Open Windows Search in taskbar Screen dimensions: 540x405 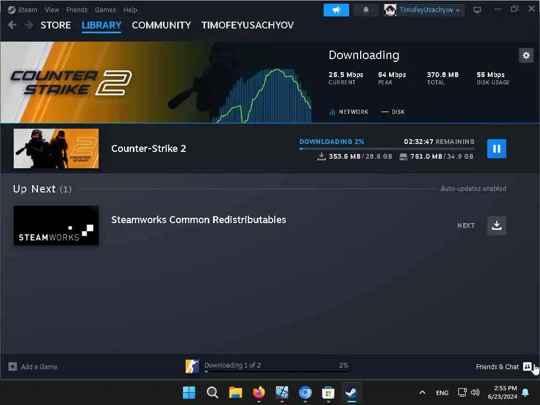[212, 392]
